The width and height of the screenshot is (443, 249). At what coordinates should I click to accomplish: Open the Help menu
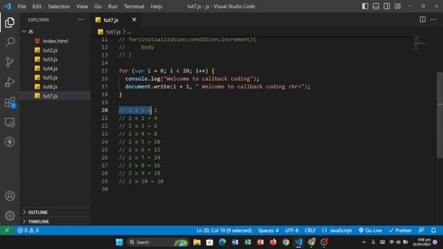tap(156, 6)
